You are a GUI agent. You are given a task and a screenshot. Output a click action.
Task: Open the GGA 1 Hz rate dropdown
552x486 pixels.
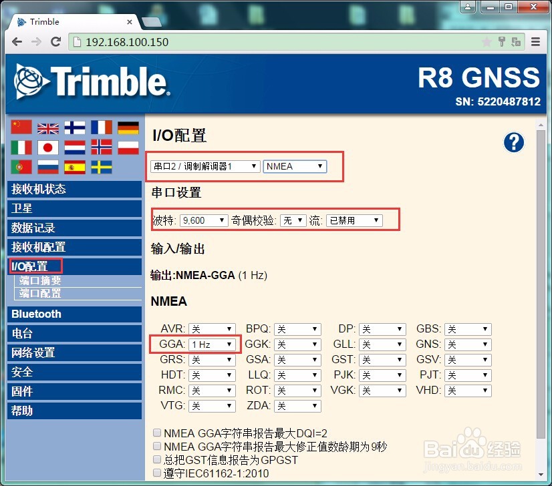[212, 344]
